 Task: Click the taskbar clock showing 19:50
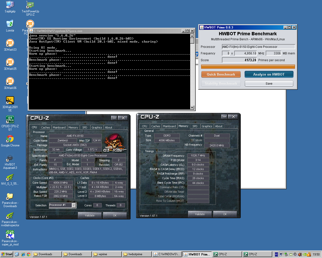point(316,254)
